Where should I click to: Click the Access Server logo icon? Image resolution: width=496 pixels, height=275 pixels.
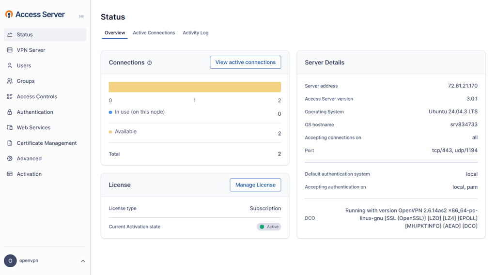coord(9,14)
